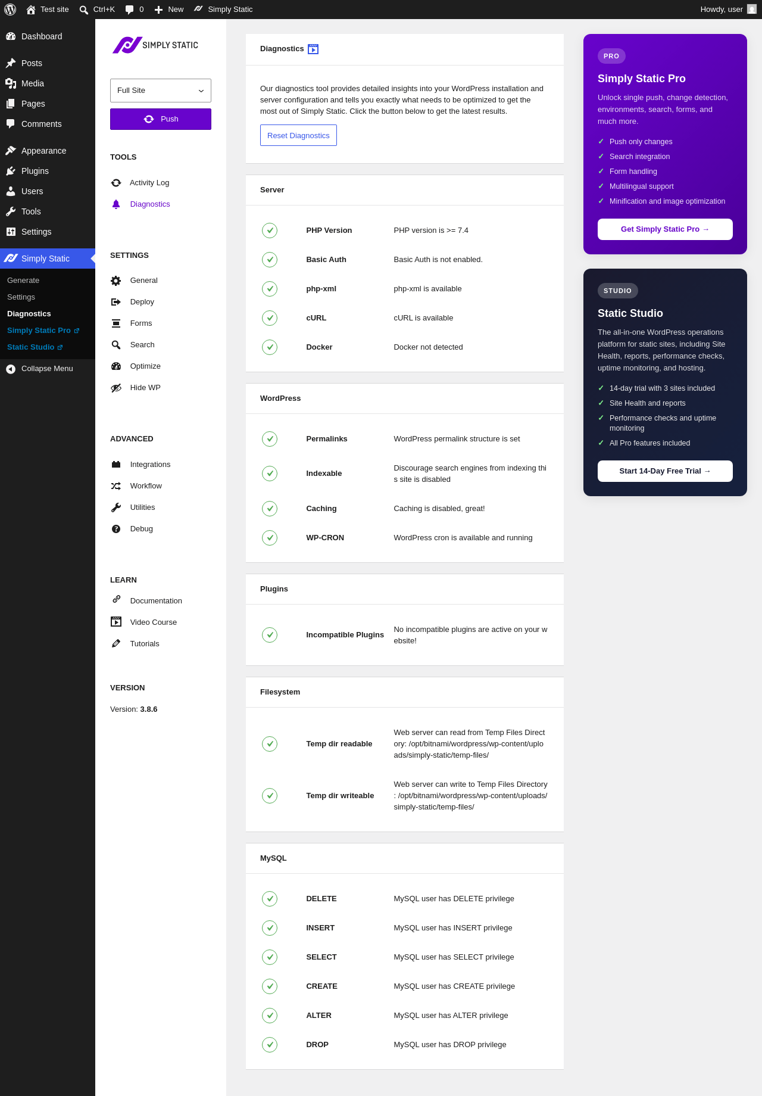Click 'MySQL user has DROP privilege' text
Viewport: 762px width, 1096px height.
[450, 1045]
